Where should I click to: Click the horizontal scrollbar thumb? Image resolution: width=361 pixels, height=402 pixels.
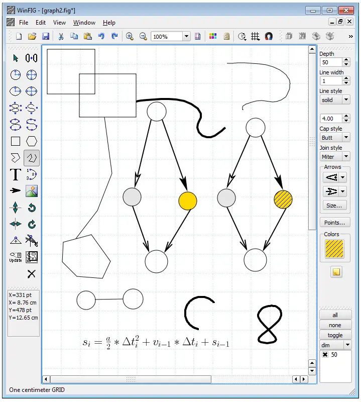[131, 379]
